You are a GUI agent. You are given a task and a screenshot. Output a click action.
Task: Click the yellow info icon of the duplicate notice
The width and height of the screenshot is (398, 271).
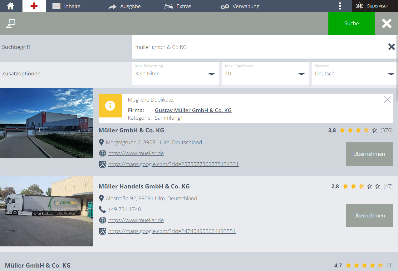pyautogui.click(x=110, y=106)
